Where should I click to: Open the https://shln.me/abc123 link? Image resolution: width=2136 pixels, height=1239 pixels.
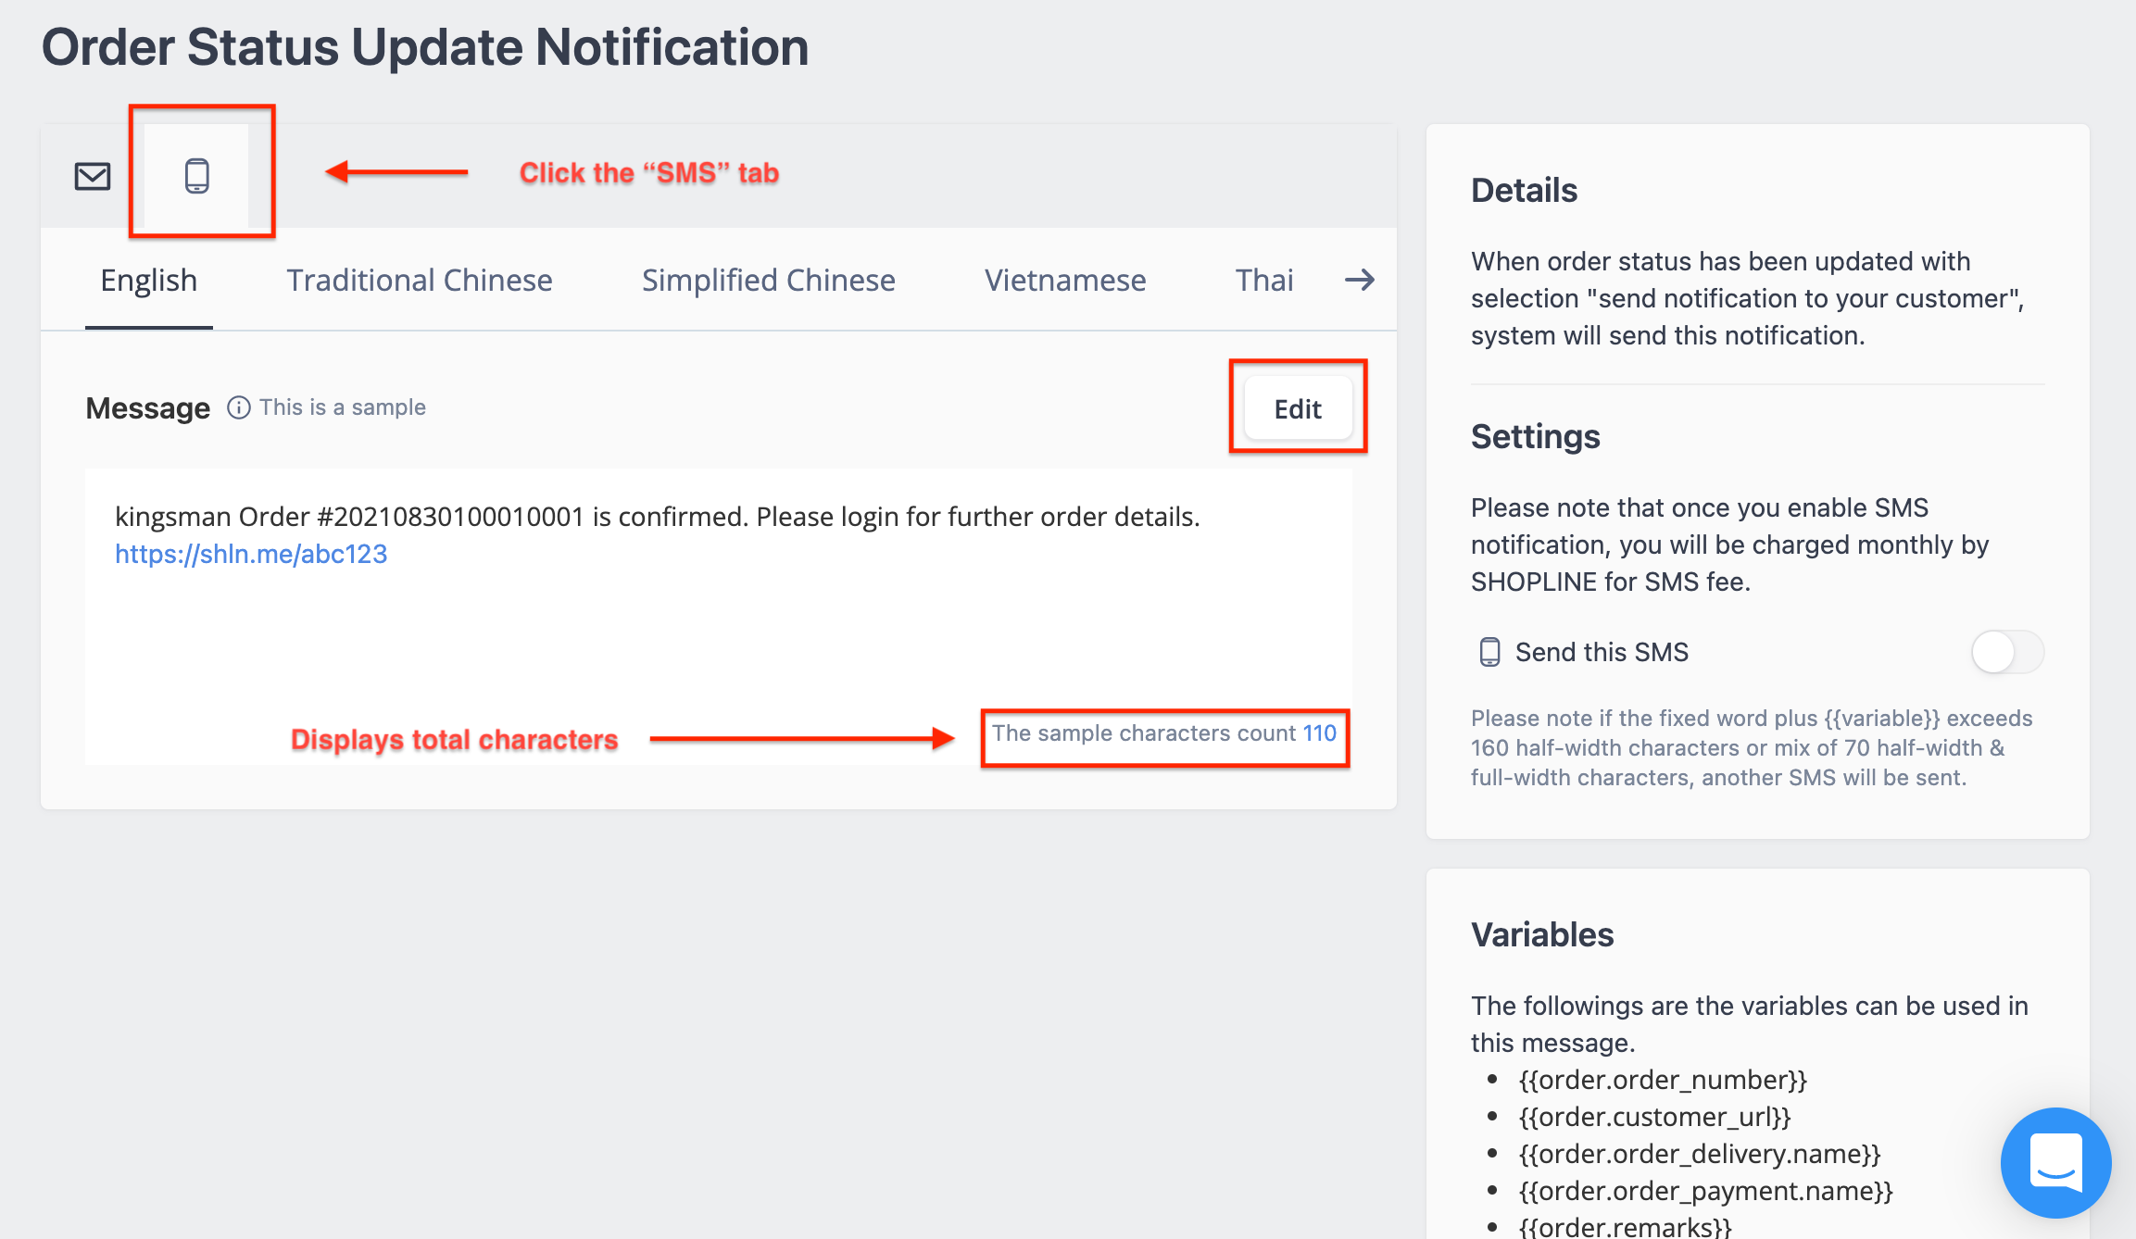coord(252,553)
